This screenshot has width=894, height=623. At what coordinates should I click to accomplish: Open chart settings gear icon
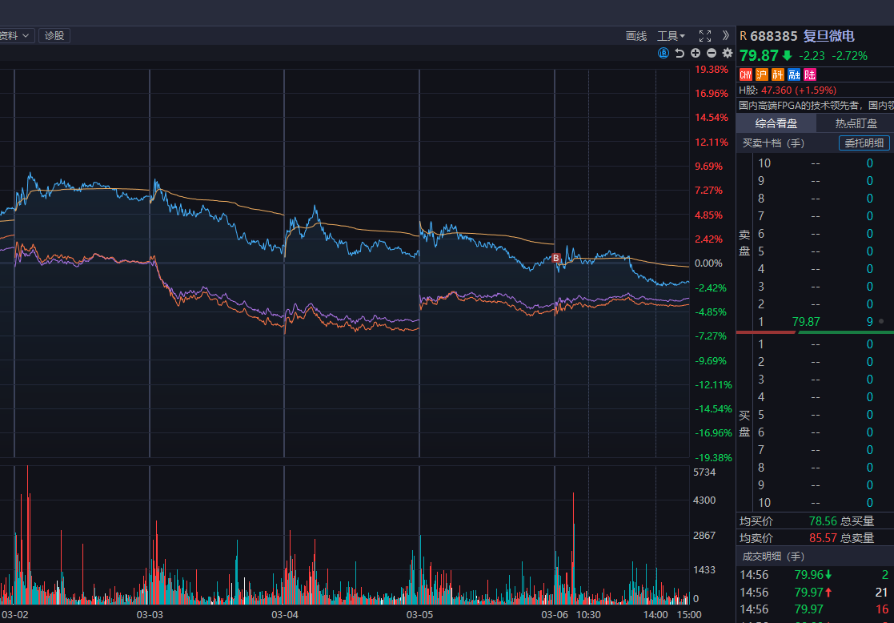click(x=728, y=53)
